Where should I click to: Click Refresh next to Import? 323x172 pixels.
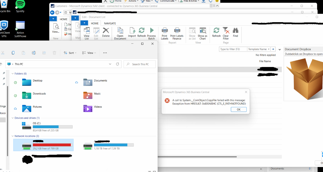coord(142,33)
